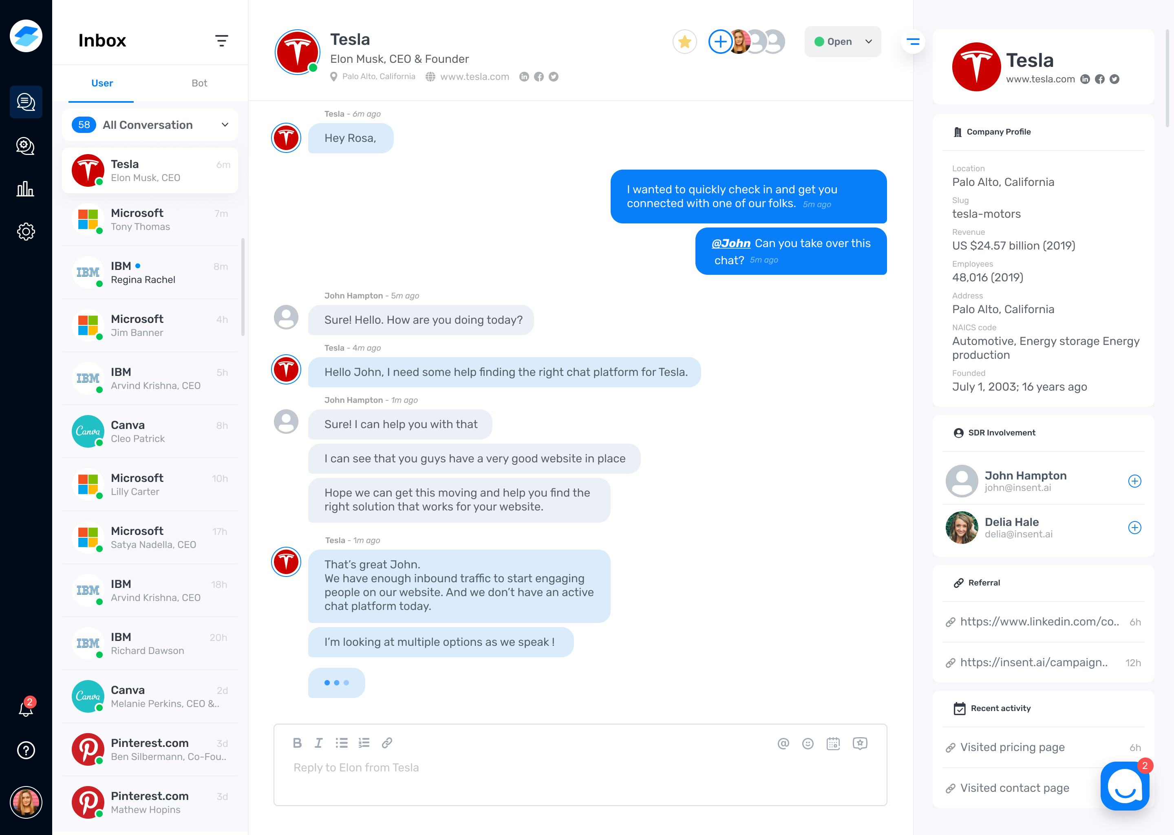
Task: Add John Hampton to the conversation
Action: (1135, 481)
